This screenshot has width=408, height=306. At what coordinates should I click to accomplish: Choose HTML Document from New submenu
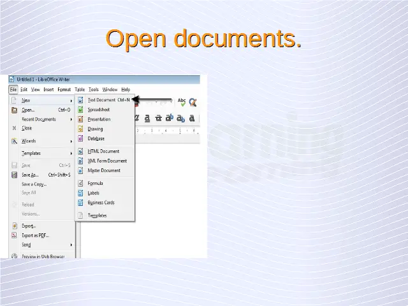[x=103, y=152]
